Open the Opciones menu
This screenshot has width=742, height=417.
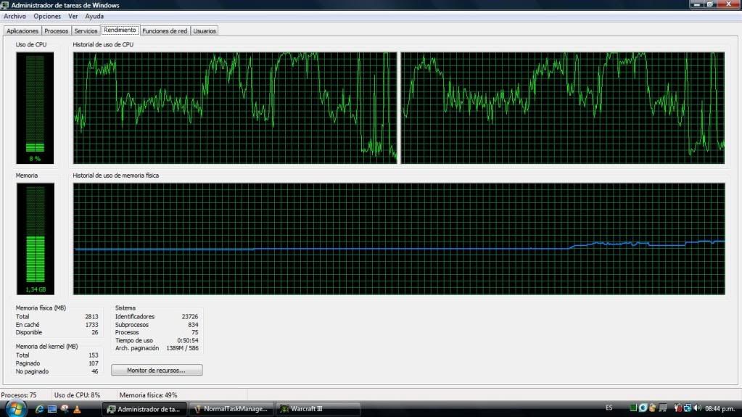tap(47, 16)
